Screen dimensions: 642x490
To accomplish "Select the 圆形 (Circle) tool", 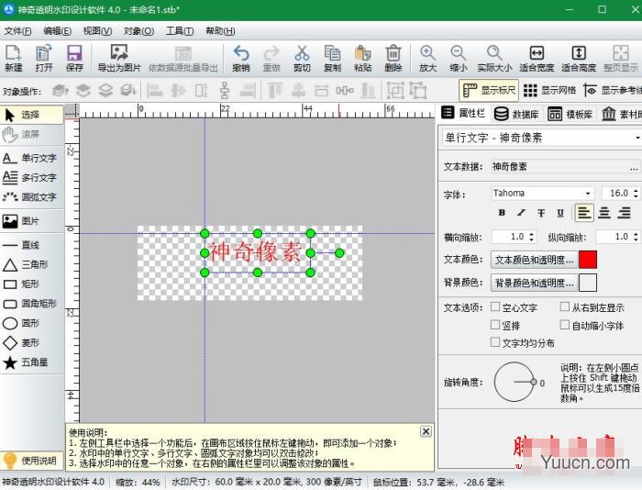I will coord(31,323).
